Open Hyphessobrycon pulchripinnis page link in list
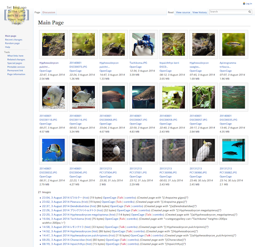Image resolution: width=255 pixels, height=247 pixels. (89, 235)
